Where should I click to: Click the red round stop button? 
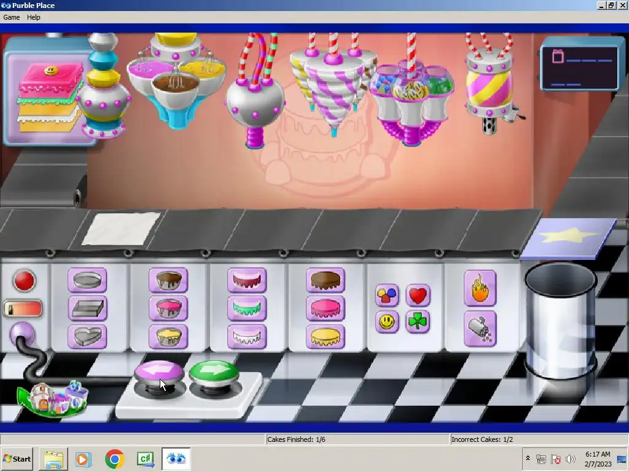(24, 280)
